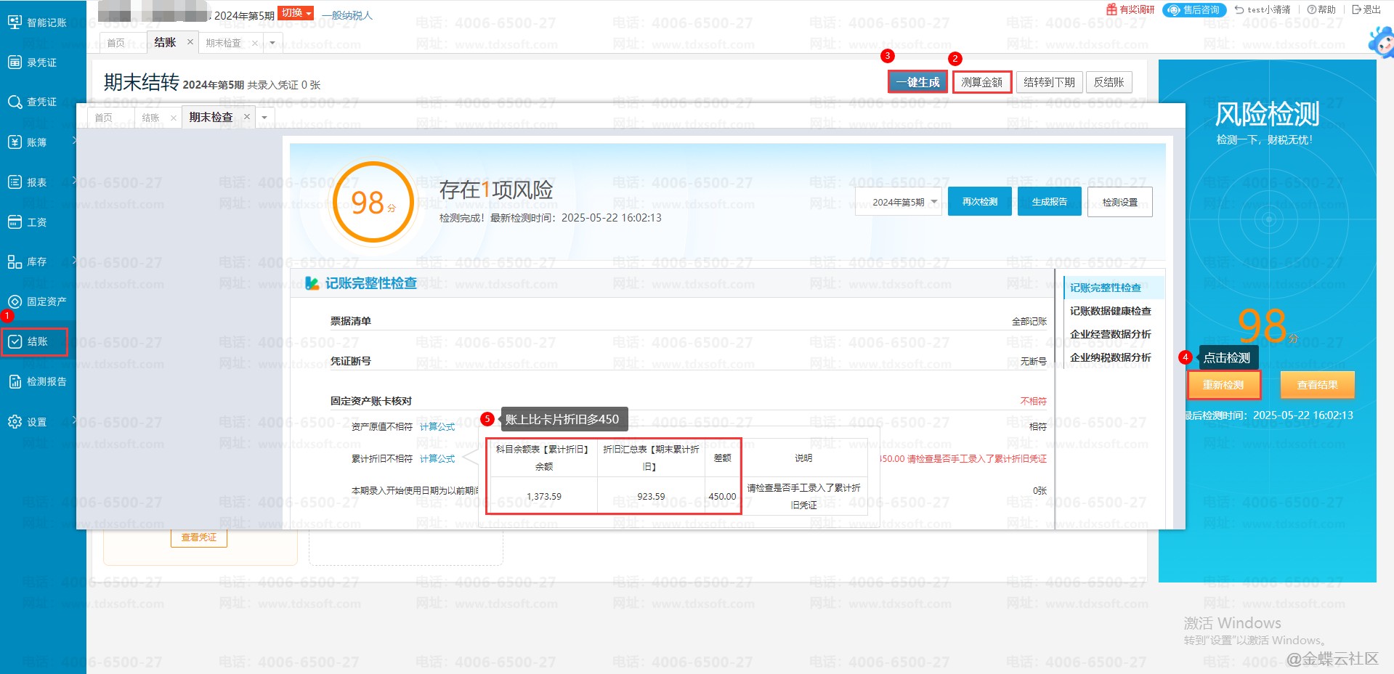1394x674 pixels.
Task: Click the 工资 payroll icon
Action: coord(15,222)
